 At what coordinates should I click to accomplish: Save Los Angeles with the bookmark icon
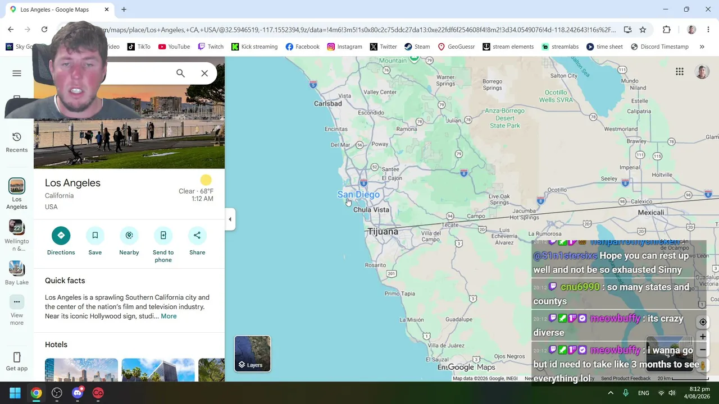point(95,241)
